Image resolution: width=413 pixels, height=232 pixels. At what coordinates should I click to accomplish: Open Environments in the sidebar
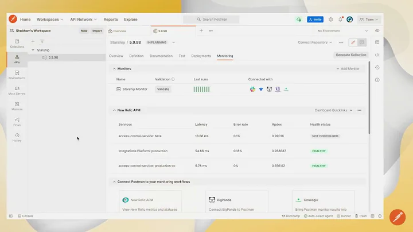pos(17,75)
